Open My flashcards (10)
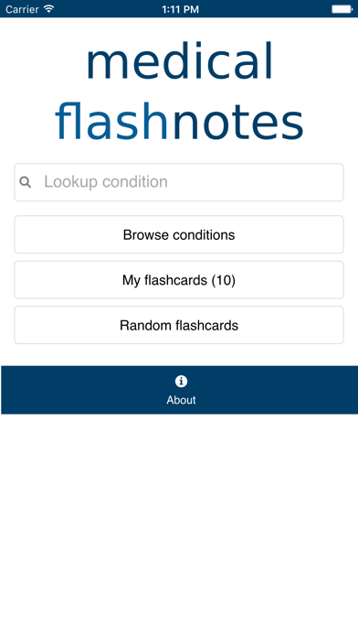Image resolution: width=358 pixels, height=637 pixels. click(x=179, y=280)
